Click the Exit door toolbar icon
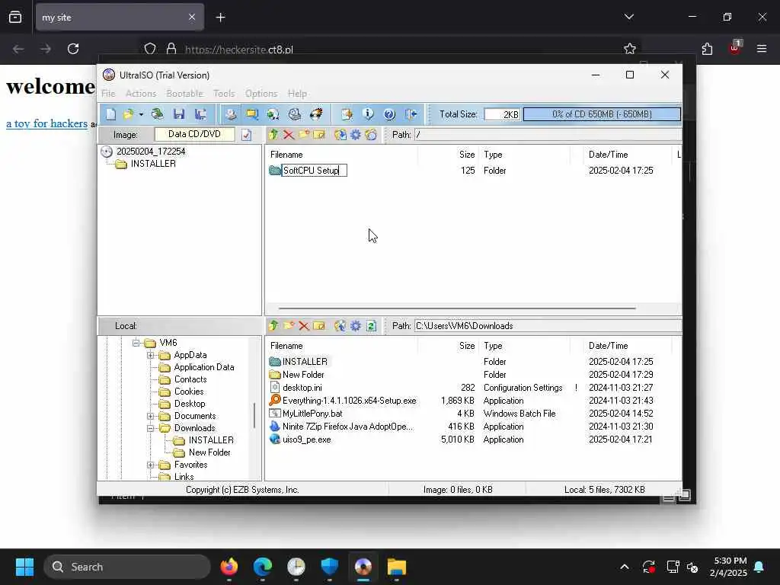Screen dimensions: 780x585 coord(411,114)
